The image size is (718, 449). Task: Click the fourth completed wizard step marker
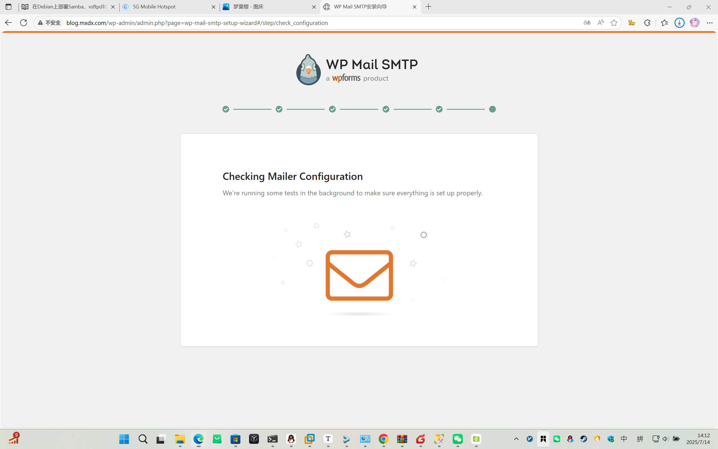386,109
